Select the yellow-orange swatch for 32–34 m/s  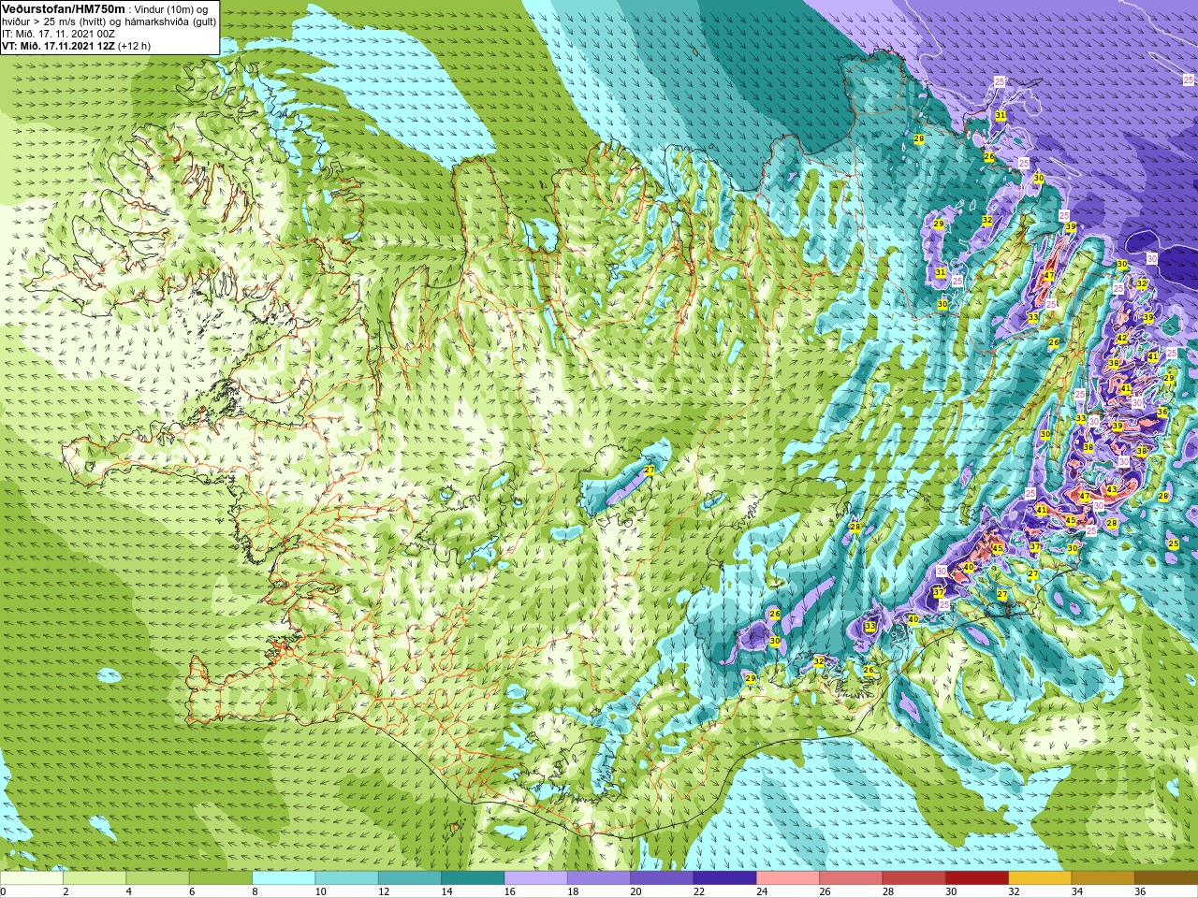(1040, 878)
